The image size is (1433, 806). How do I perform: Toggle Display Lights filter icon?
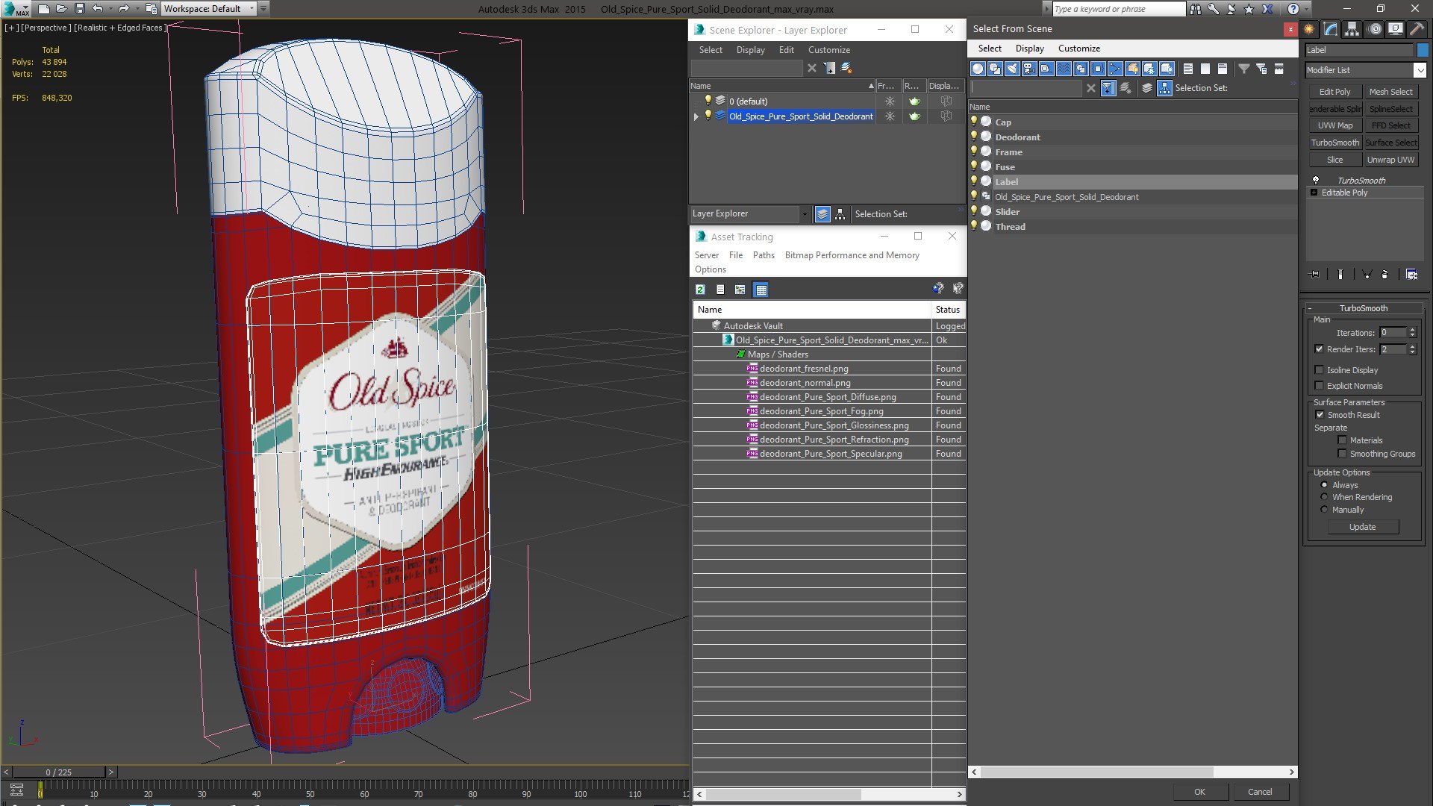(1012, 69)
